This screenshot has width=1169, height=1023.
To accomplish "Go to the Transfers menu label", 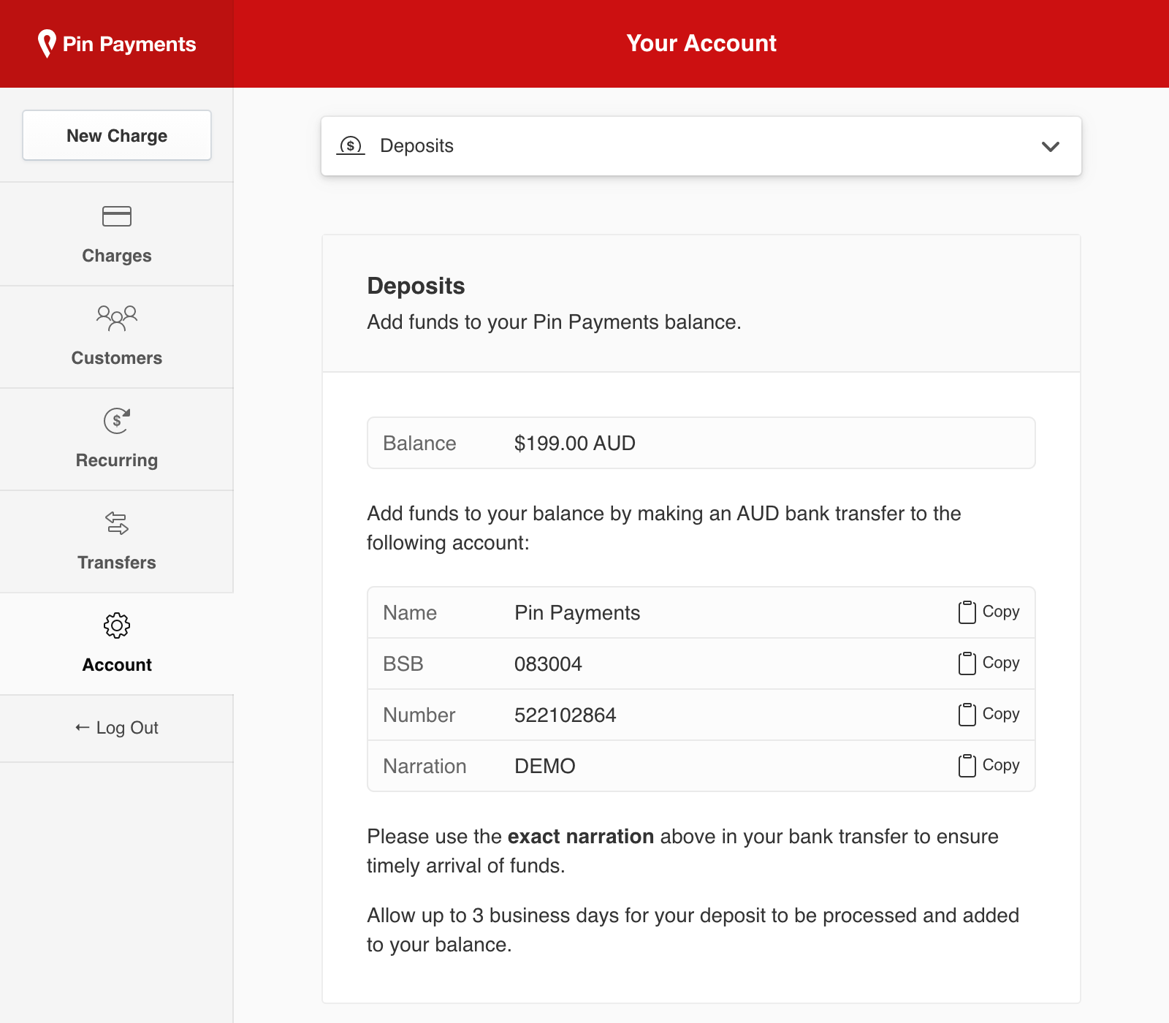I will tap(117, 563).
